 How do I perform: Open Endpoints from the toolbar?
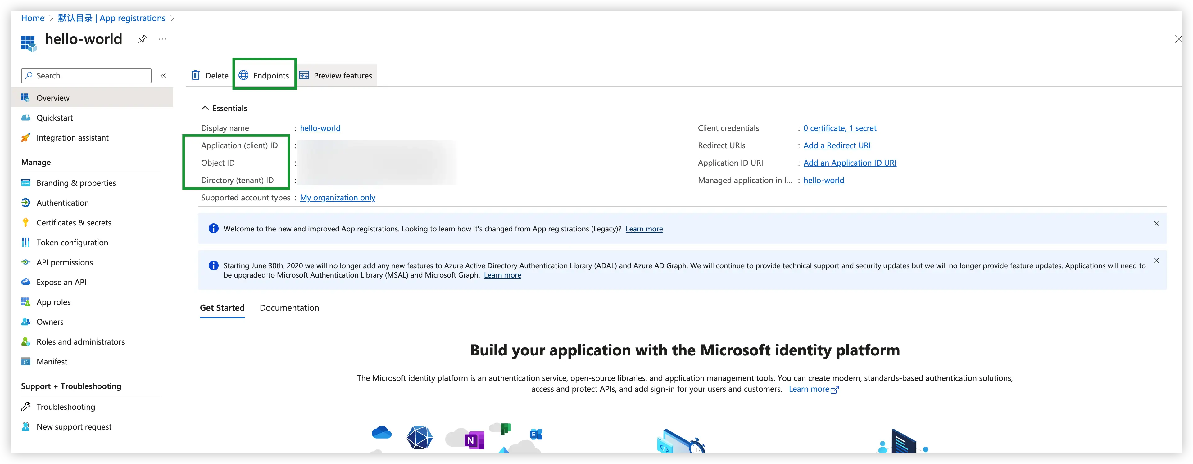pos(264,75)
